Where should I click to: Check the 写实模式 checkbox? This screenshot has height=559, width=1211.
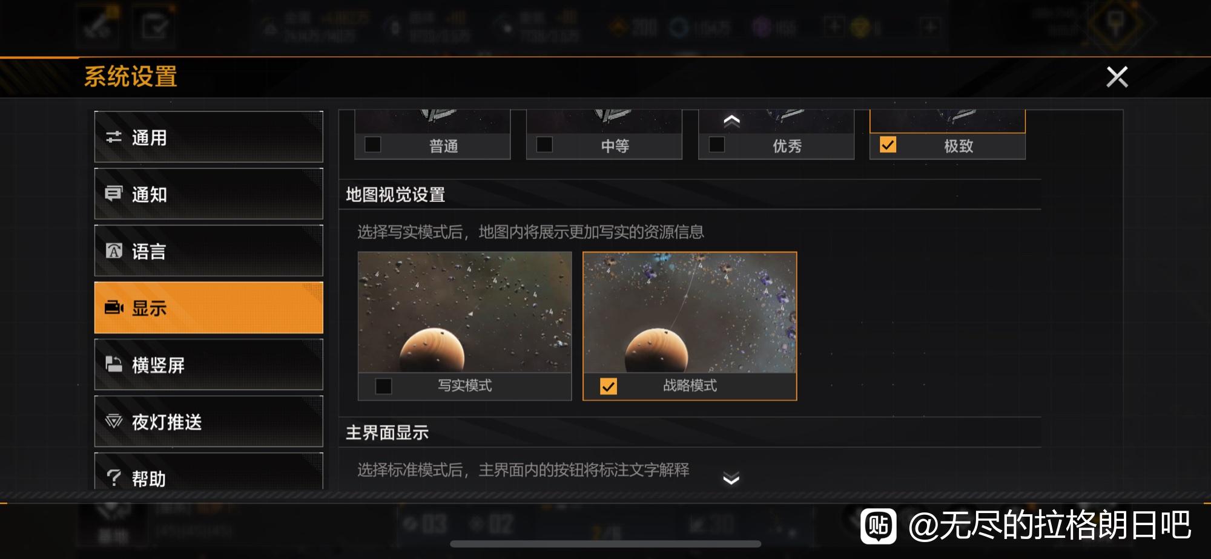pos(383,386)
